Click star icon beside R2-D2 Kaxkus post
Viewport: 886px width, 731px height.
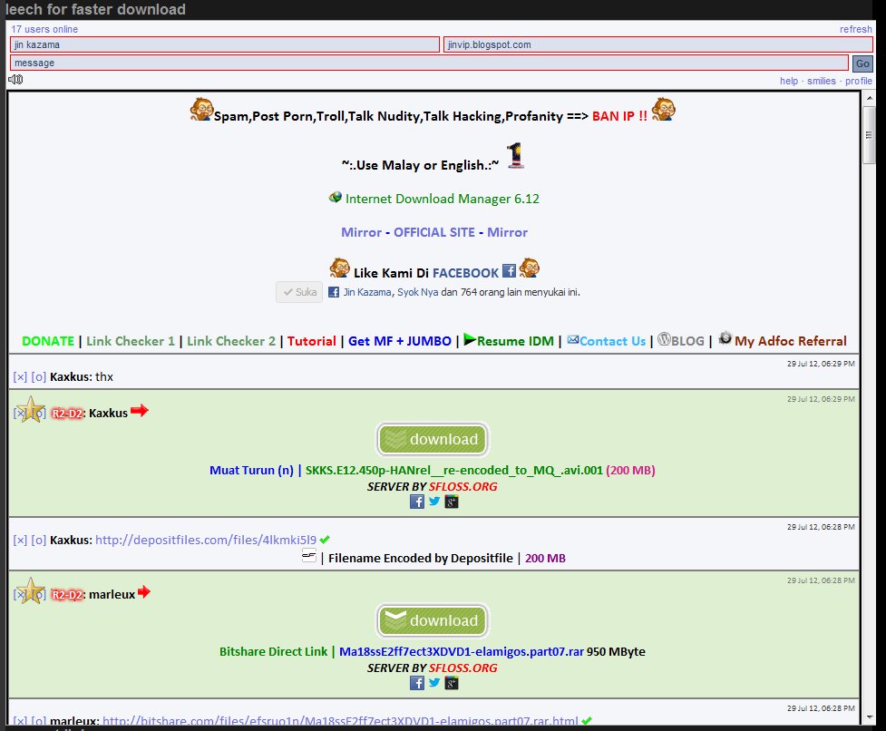click(x=31, y=410)
